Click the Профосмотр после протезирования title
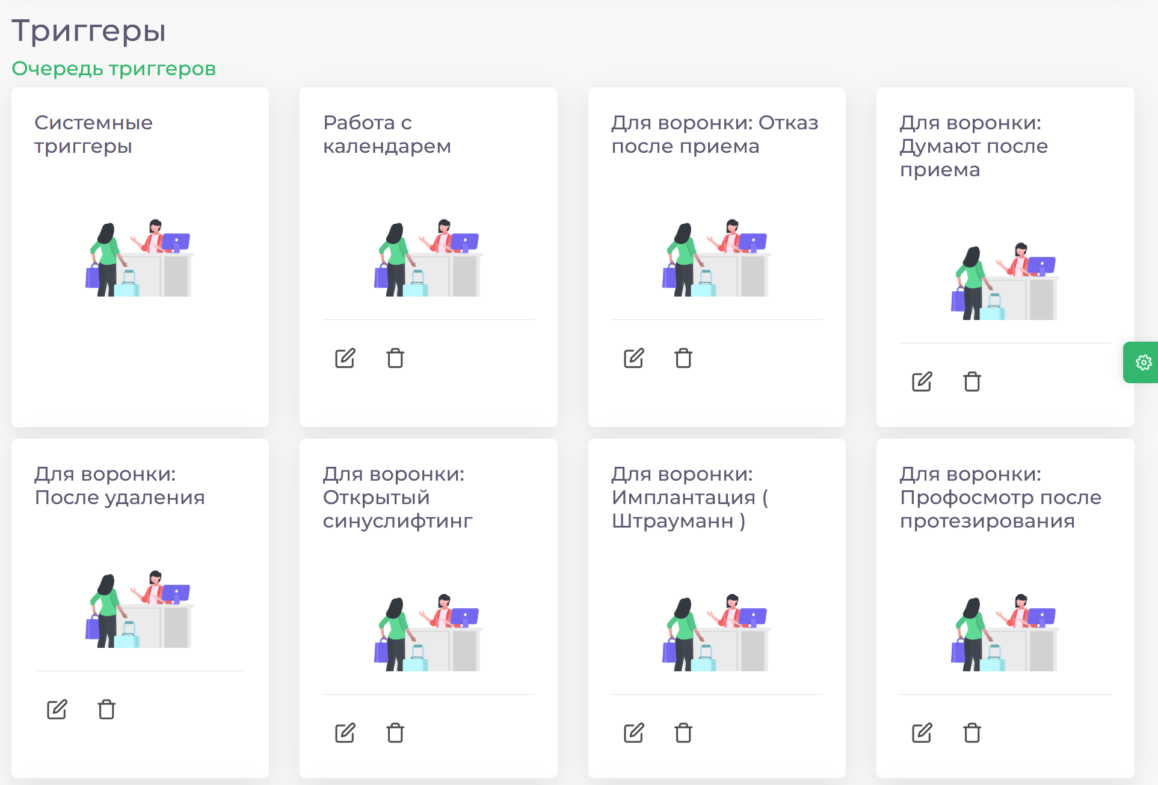The height and width of the screenshot is (785, 1158). [x=1000, y=497]
